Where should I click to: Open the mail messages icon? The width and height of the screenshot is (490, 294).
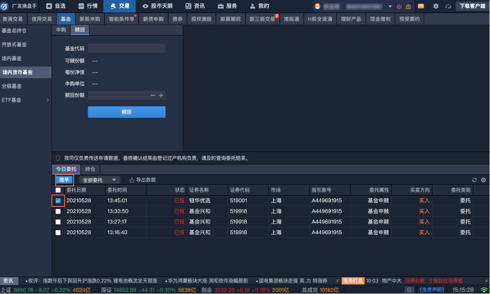(x=421, y=6)
